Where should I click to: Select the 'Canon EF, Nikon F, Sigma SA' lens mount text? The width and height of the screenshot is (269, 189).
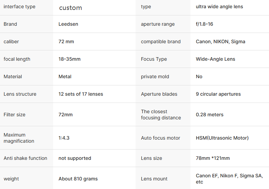click(229, 176)
